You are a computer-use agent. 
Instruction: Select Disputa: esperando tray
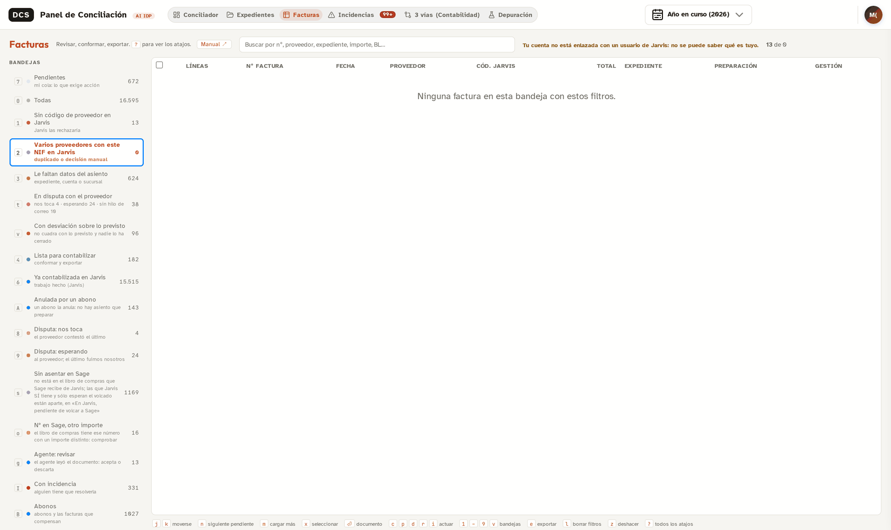pos(76,355)
